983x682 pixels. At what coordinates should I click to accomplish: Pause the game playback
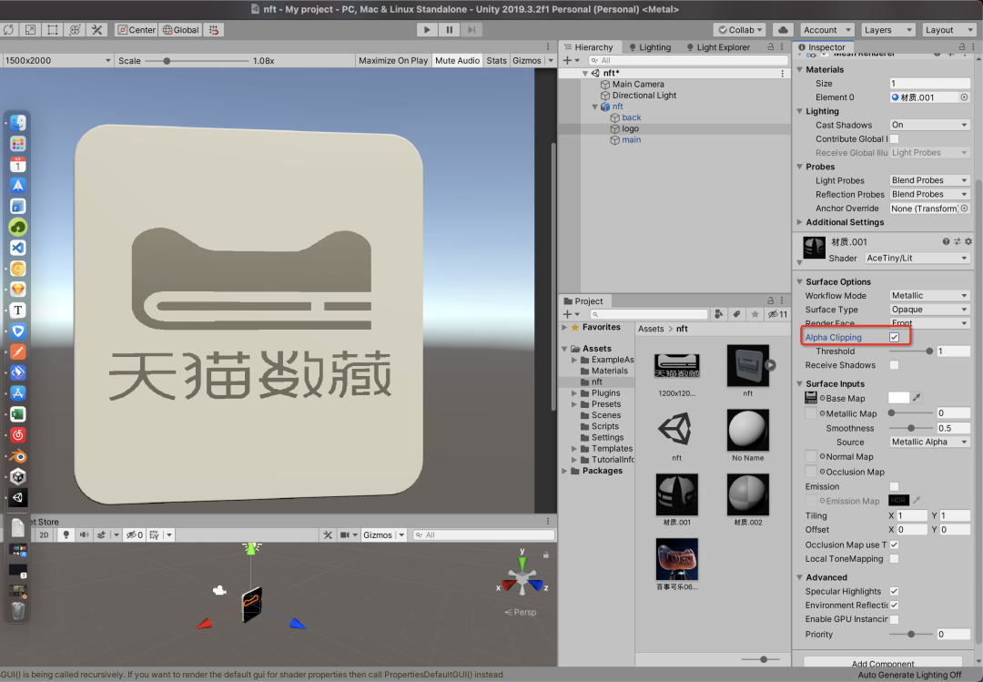(450, 29)
